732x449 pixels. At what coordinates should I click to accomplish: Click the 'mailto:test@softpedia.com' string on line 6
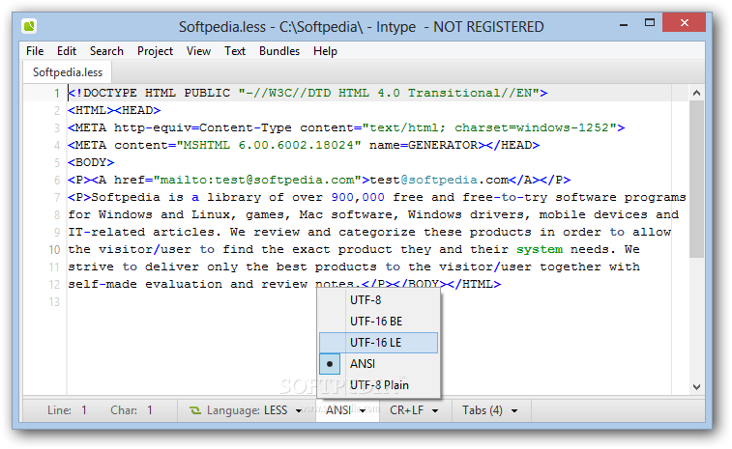[x=257, y=180]
